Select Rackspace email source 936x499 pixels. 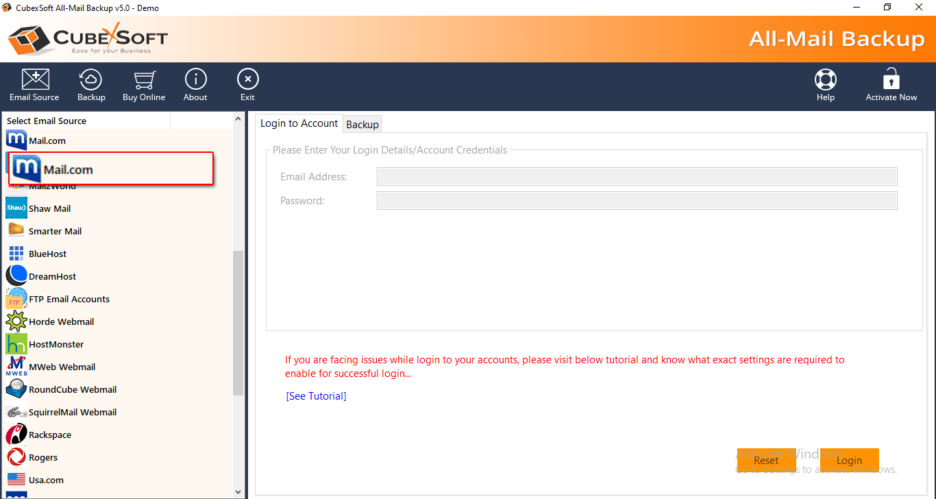click(x=49, y=435)
